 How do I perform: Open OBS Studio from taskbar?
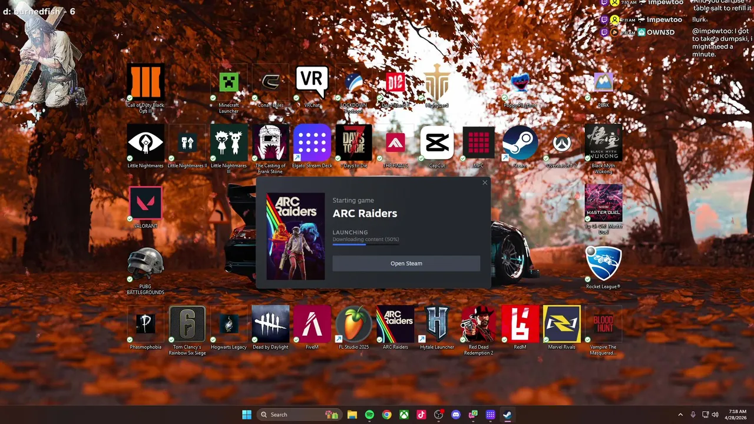(438, 415)
